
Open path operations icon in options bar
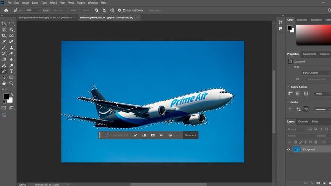pyautogui.click(x=96, y=10)
